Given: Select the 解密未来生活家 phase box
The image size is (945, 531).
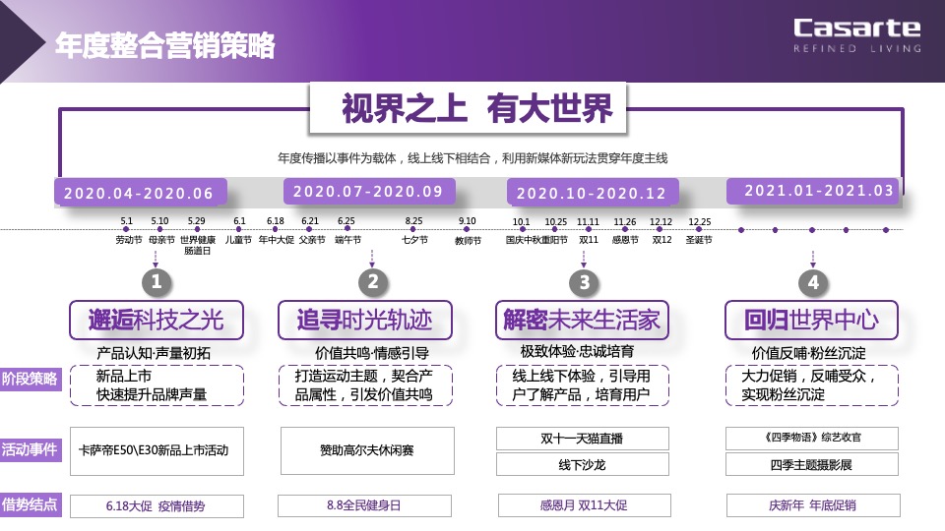Looking at the screenshot, I should (582, 321).
